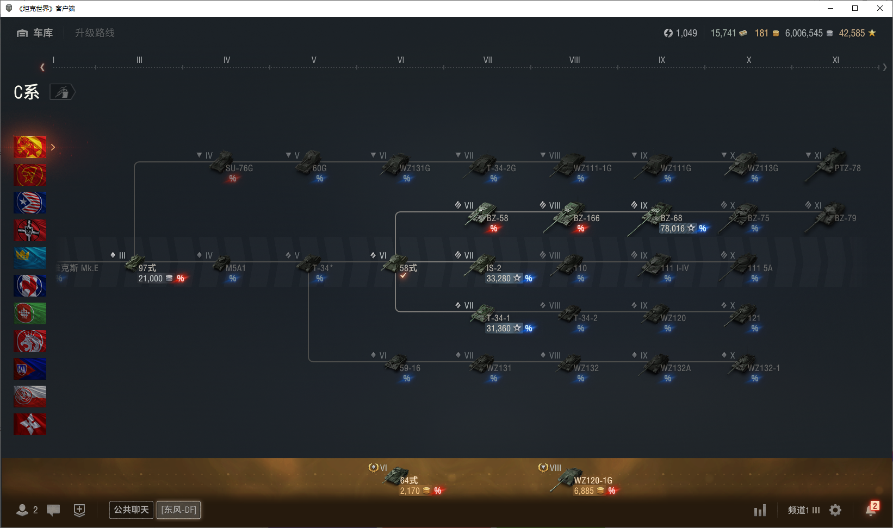Choose the PTZ-78 tier XI vehicle

(832, 166)
